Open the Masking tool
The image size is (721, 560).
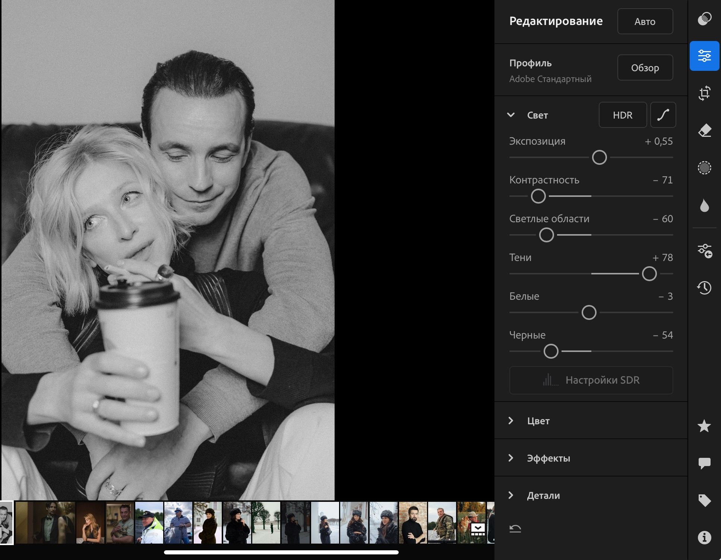pyautogui.click(x=704, y=168)
